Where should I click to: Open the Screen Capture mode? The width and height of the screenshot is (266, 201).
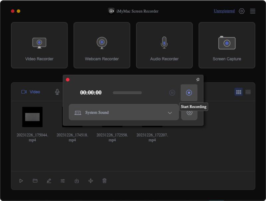coord(227,45)
